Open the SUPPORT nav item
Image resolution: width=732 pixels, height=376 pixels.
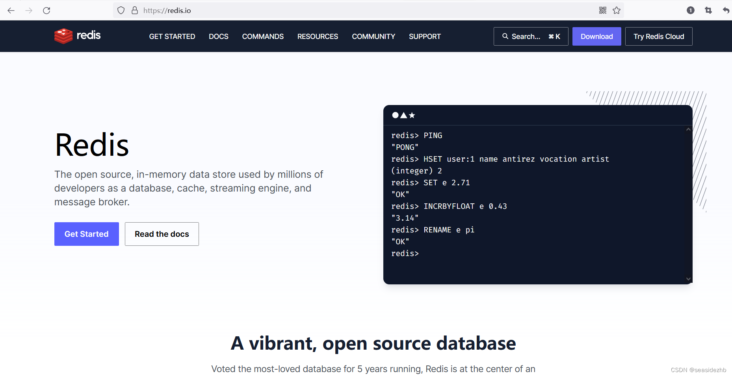[x=425, y=37]
